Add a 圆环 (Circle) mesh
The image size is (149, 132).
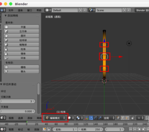coord(21,36)
